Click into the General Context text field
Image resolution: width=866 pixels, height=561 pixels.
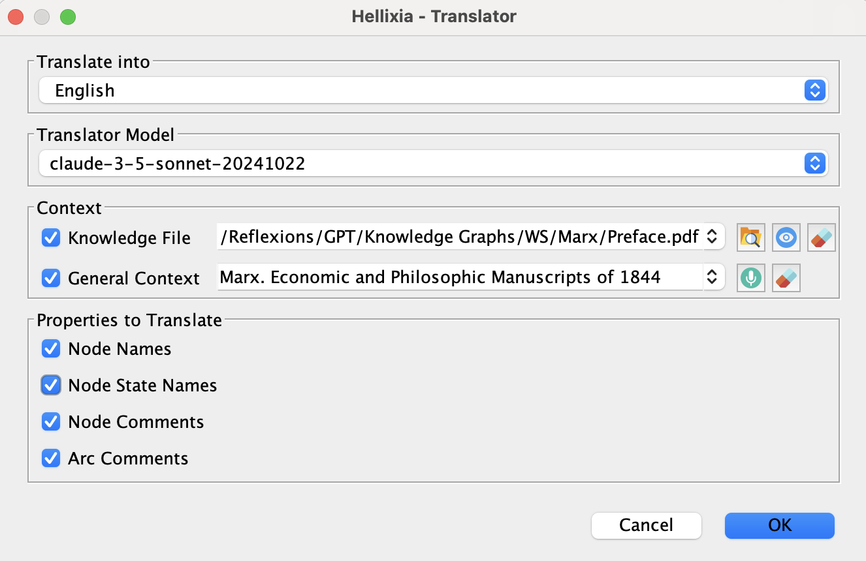pos(457,278)
